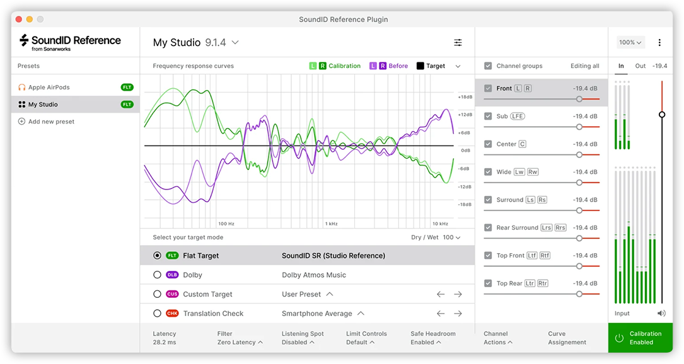684x364 pixels.
Task: Mute output with the speaker icon
Action: [661, 313]
